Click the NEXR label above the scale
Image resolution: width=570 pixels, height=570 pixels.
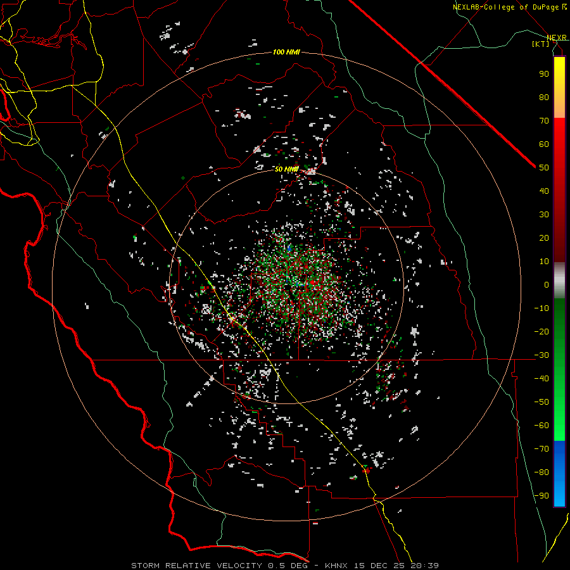tap(557, 38)
